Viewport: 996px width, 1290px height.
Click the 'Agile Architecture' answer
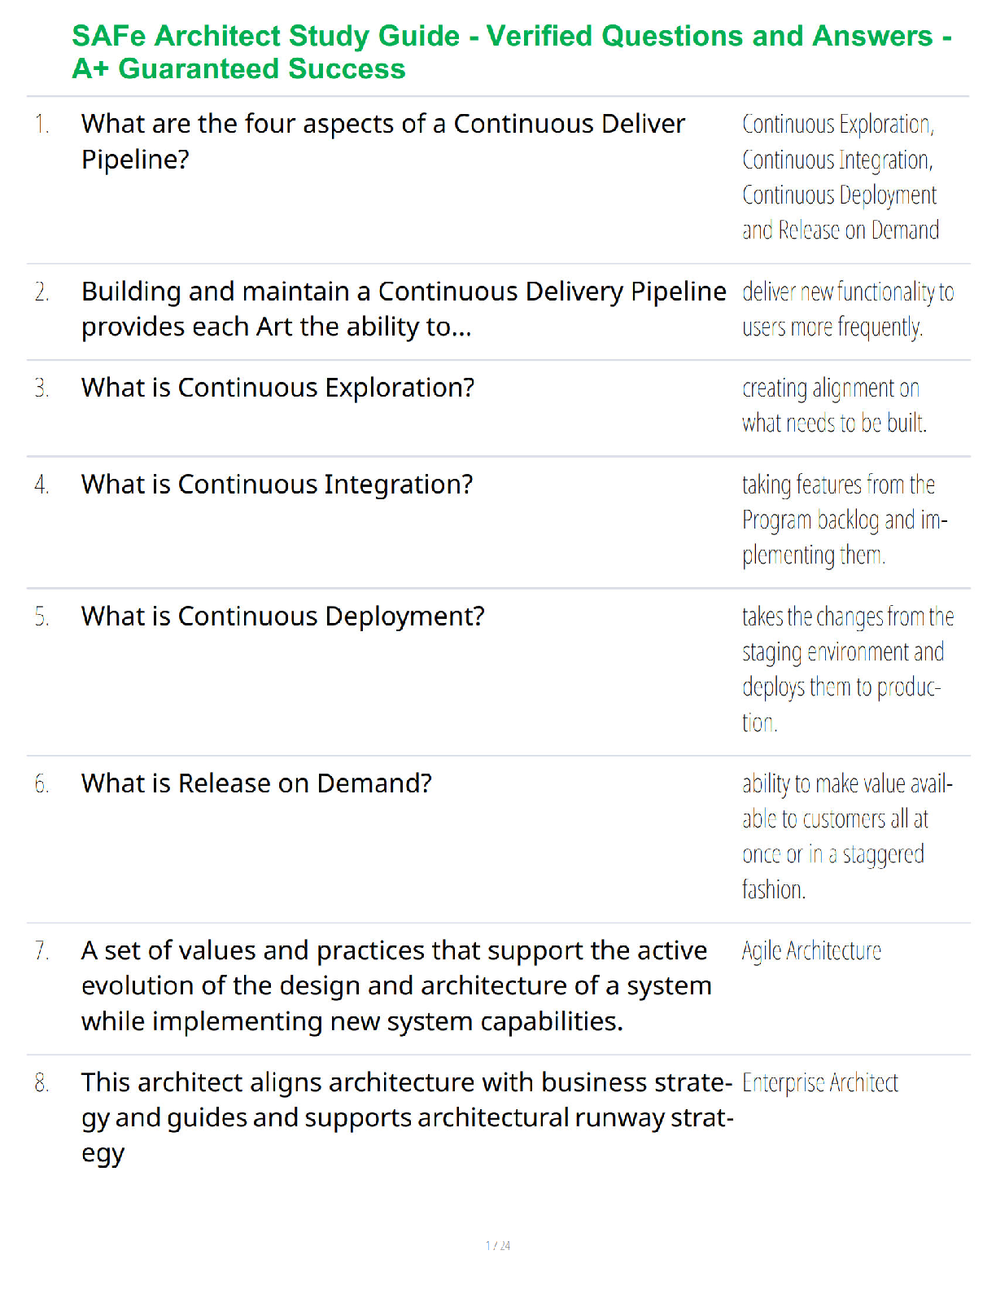click(x=811, y=951)
